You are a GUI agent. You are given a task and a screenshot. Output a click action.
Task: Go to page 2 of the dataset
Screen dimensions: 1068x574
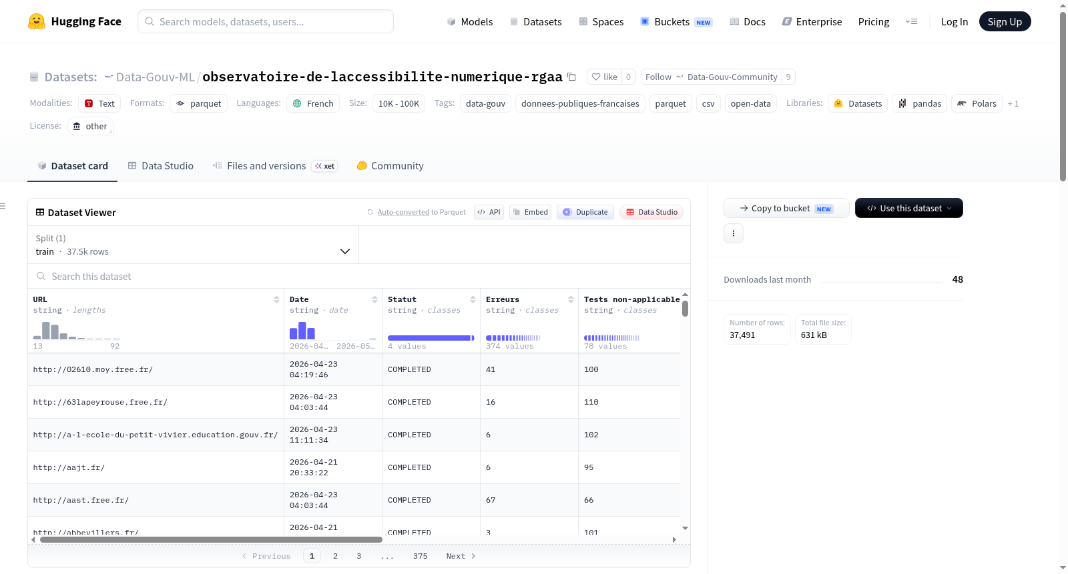(335, 556)
